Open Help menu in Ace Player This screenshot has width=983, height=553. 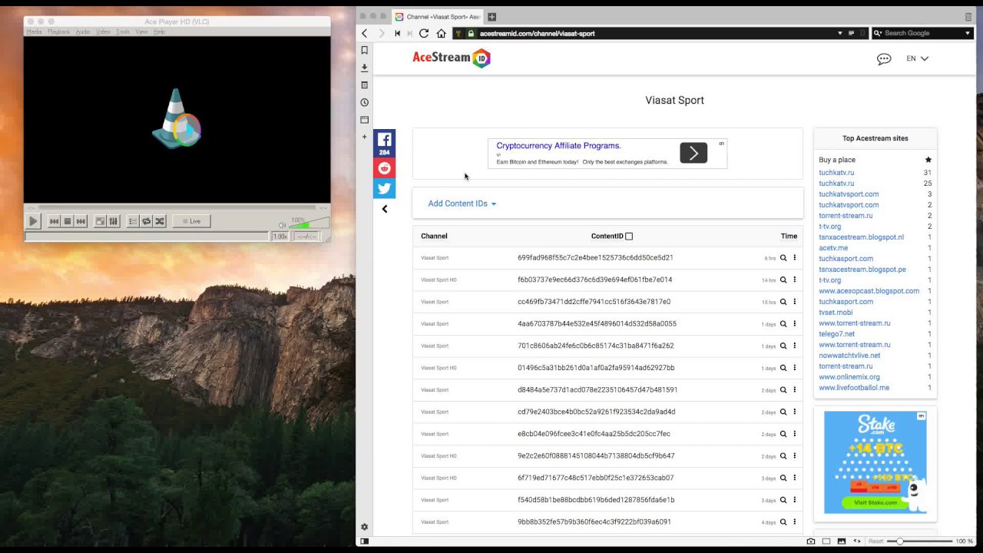(x=159, y=31)
